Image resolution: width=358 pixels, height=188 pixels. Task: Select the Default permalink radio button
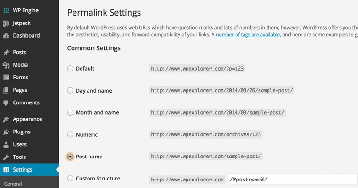point(70,69)
